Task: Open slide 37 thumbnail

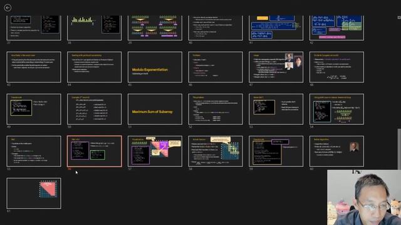Action: 34,27
